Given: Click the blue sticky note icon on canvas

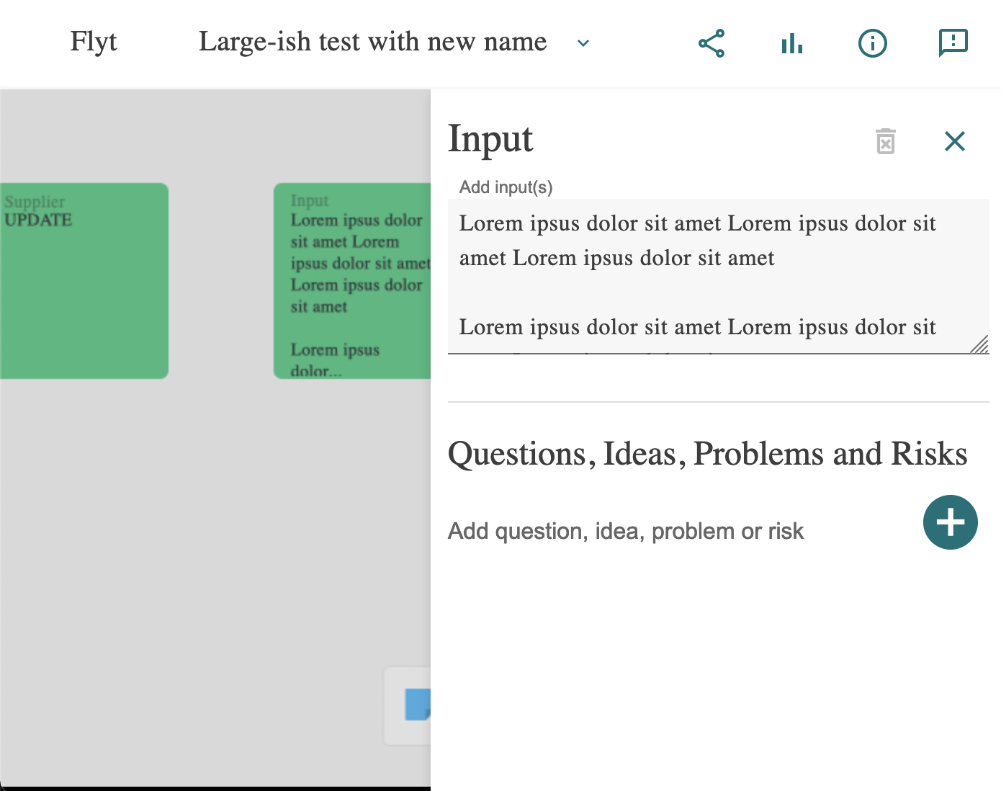Looking at the screenshot, I should click(418, 705).
